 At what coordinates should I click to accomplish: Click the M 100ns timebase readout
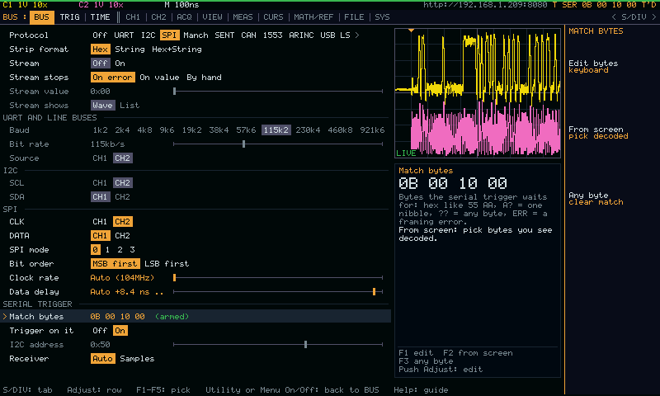(181, 5)
